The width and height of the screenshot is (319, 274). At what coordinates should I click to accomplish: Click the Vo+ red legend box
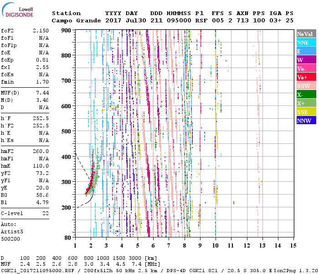click(x=304, y=78)
